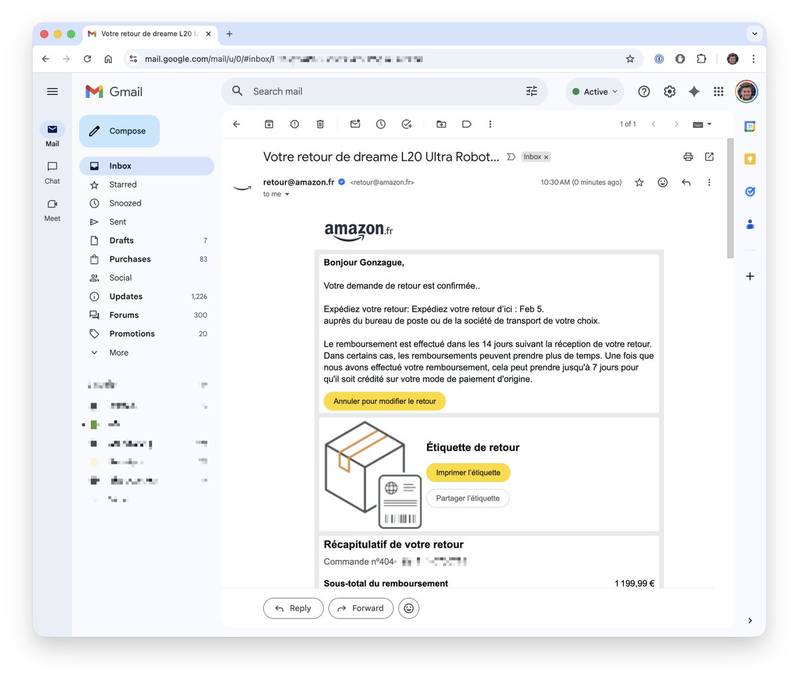The width and height of the screenshot is (799, 680).
Task: Add emoji reaction in message header
Action: pyautogui.click(x=663, y=182)
